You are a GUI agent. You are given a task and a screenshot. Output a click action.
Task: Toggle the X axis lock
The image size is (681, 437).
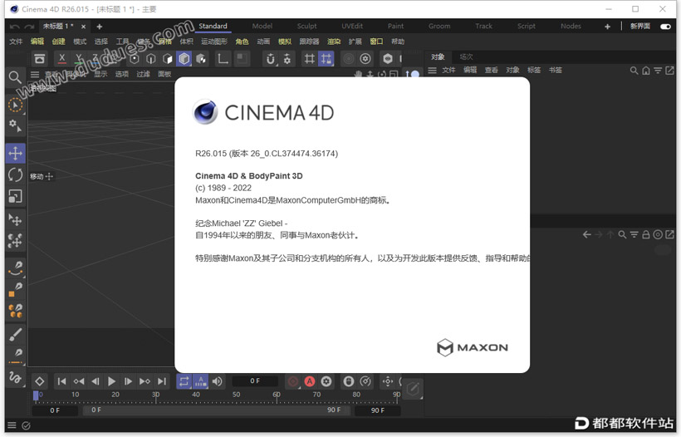[x=62, y=59]
